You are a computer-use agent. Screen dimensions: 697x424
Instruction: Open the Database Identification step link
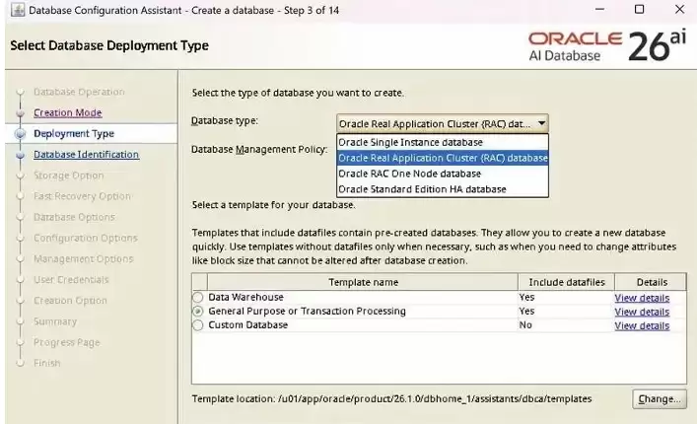coord(86,154)
